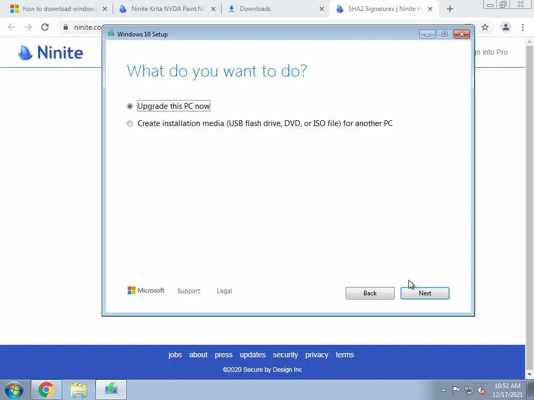Click the Show desktop strip on the taskbar
The image size is (534, 400).
530,390
